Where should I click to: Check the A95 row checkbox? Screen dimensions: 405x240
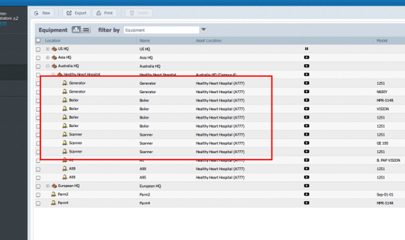38,177
